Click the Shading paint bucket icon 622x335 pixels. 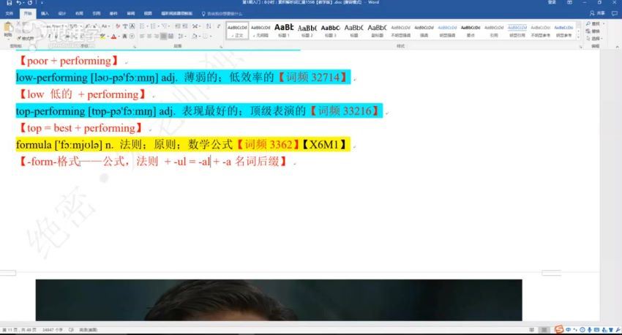[x=194, y=37]
